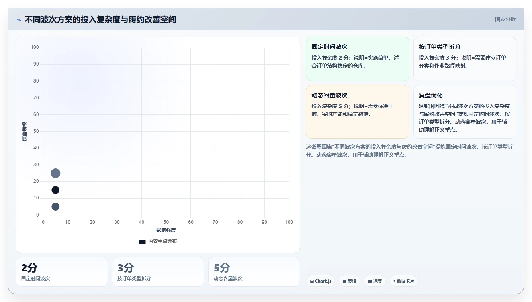
Task: Click the summary paragraph below the cards
Action: tap(409, 151)
